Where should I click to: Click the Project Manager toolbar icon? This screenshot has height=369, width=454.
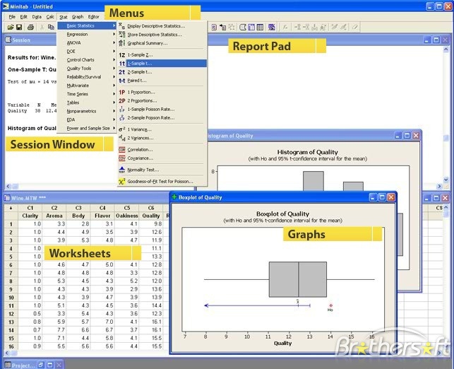[x=260, y=28]
